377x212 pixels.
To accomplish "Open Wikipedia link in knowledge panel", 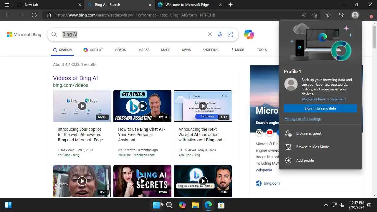I will coord(264,170).
